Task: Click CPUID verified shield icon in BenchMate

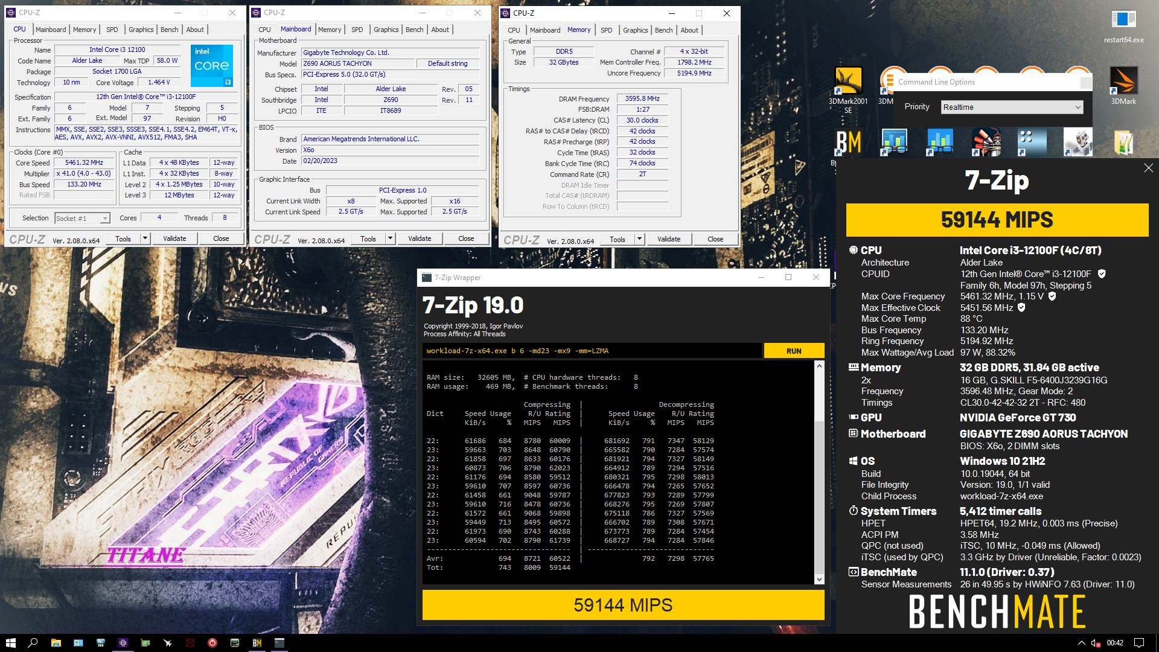Action: coord(1102,274)
